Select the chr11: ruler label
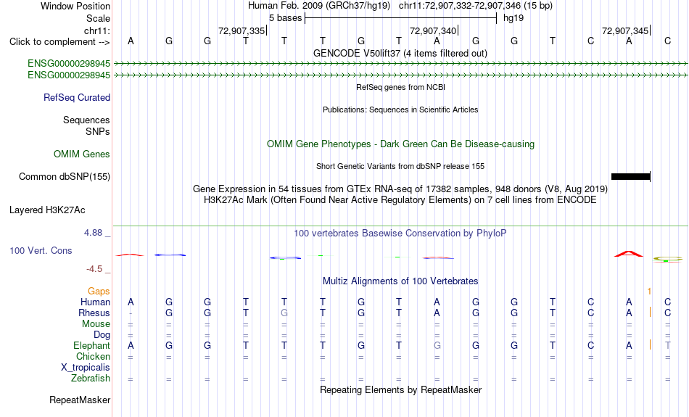The image size is (689, 417). click(96, 30)
